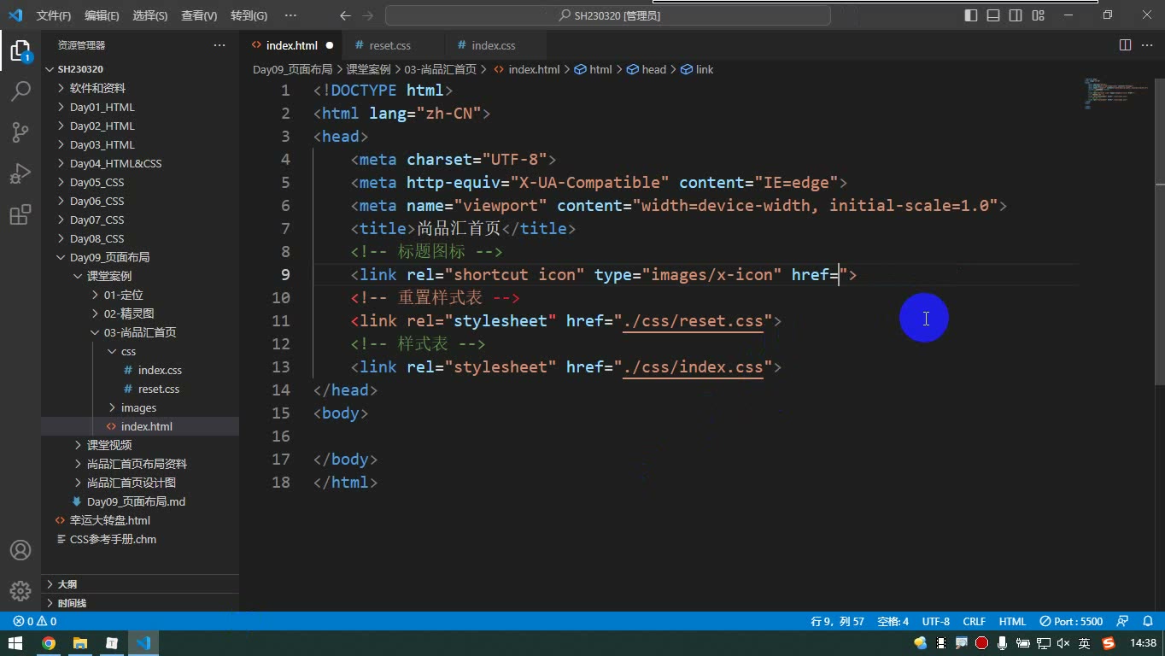1165x656 pixels.
Task: Open the Accounts menu in the activity bar
Action: (x=20, y=550)
